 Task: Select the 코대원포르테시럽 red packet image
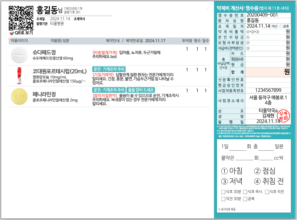pos(19,75)
